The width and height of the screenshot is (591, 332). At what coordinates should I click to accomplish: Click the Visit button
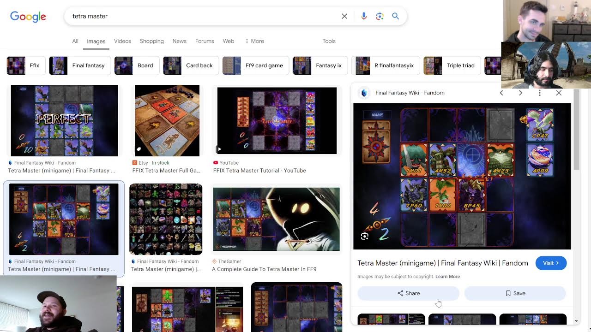coord(551,263)
